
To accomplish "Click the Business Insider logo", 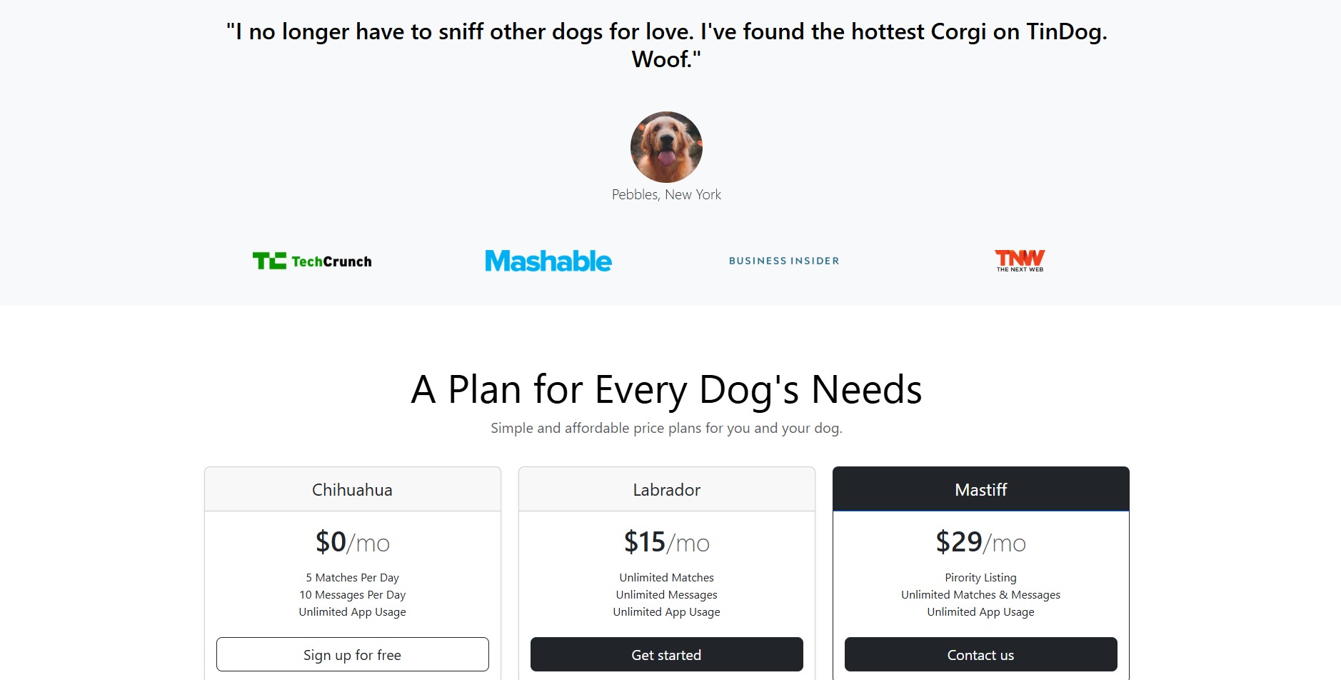I will [783, 261].
